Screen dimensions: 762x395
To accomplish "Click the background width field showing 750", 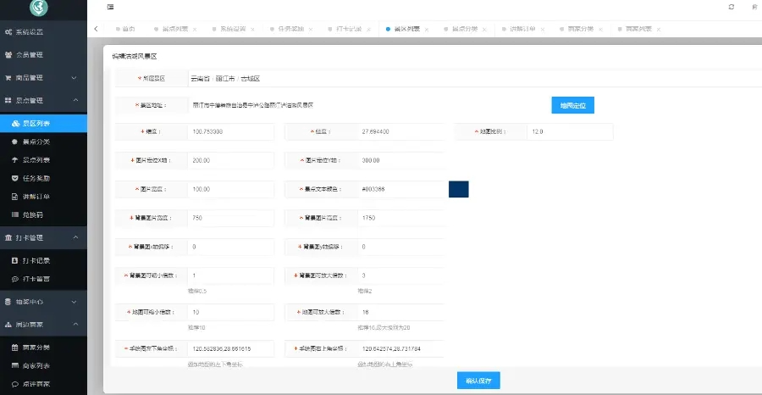I will pyautogui.click(x=231, y=218).
